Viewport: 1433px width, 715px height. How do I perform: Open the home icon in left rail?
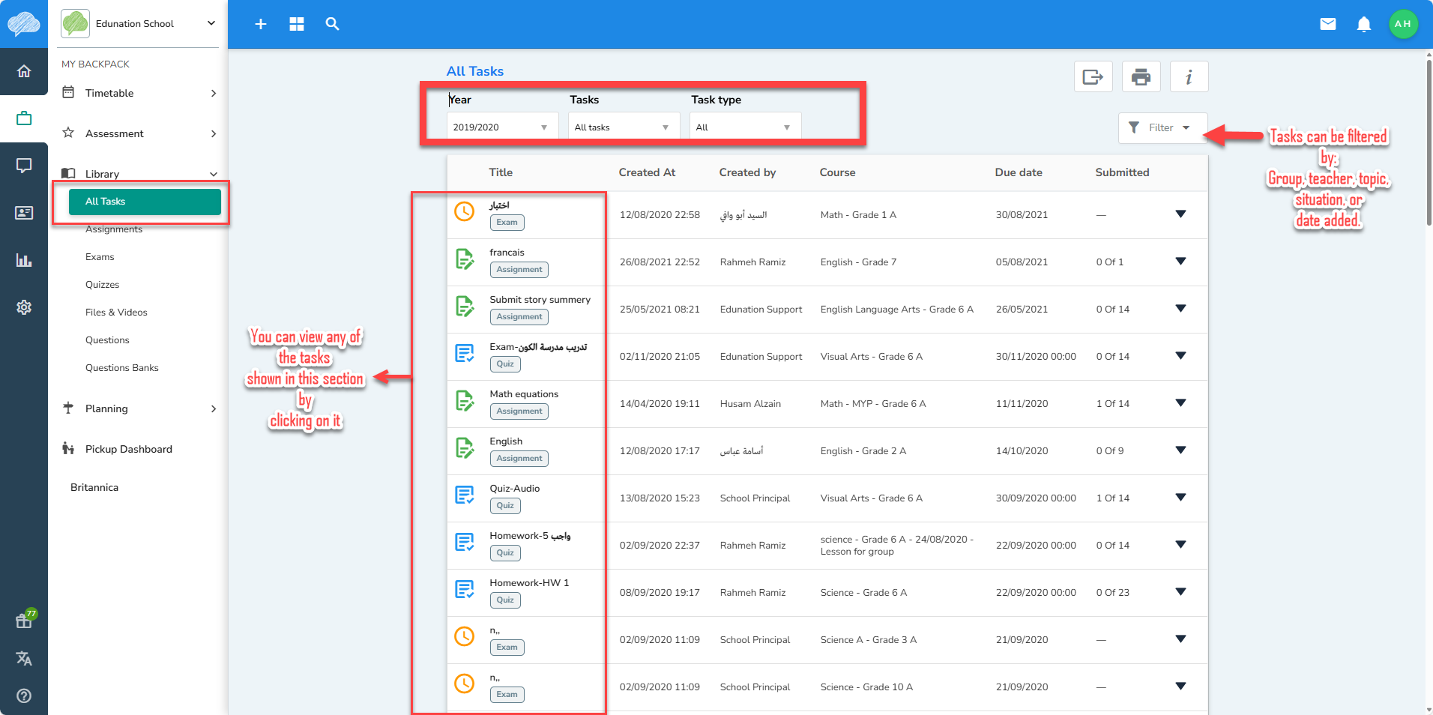coord(24,71)
